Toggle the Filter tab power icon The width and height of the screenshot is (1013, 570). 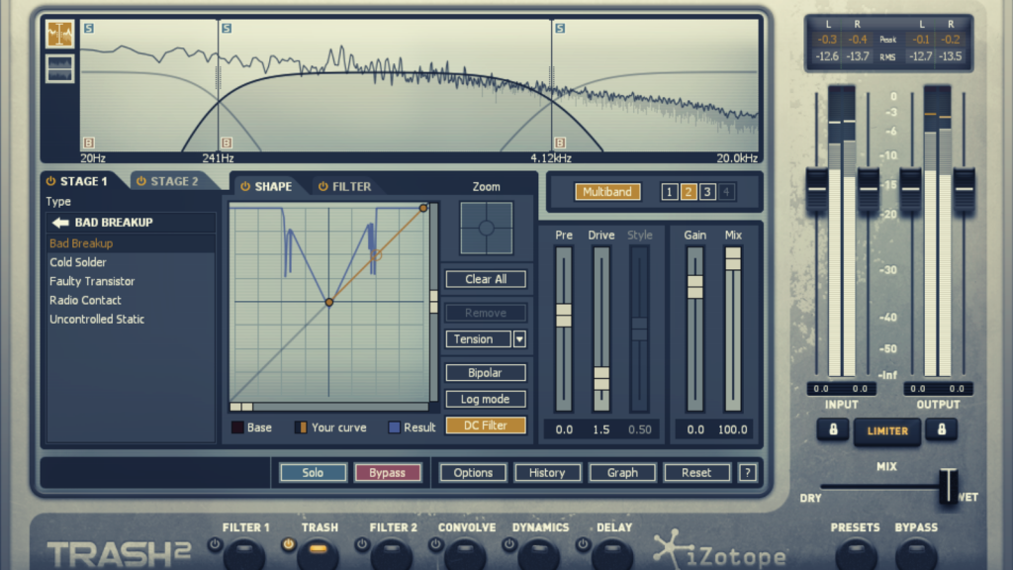(x=323, y=187)
